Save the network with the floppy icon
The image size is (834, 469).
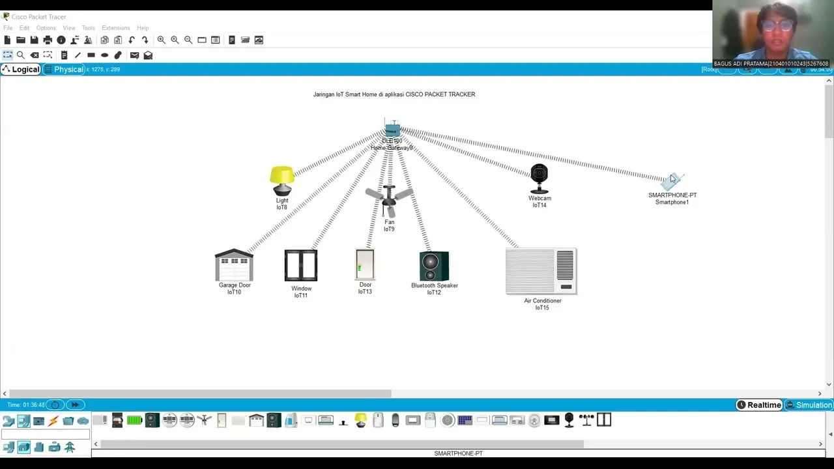[34, 40]
